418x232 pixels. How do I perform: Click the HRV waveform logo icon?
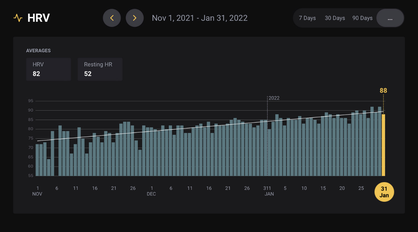pyautogui.click(x=18, y=18)
